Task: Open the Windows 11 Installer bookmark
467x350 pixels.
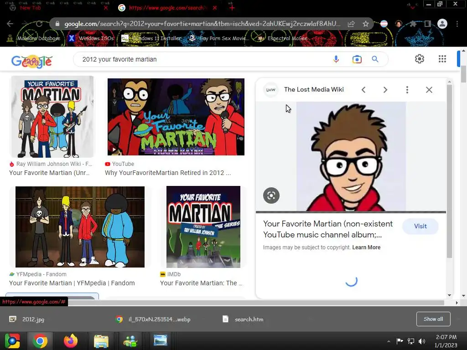Action: pyautogui.click(x=151, y=38)
